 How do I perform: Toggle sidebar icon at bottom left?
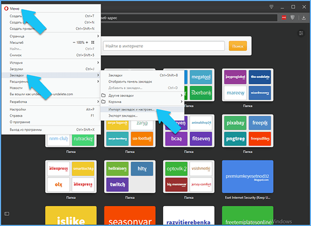7,214
